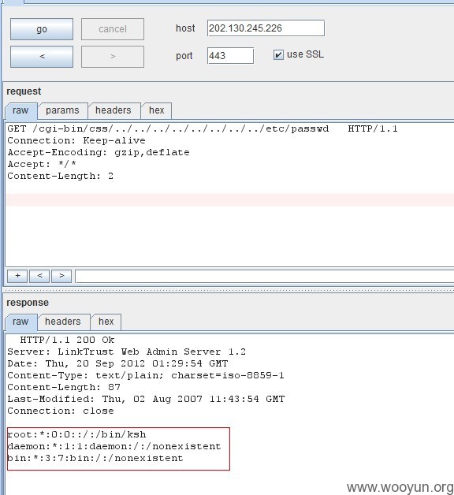Toggle the use SSL checkbox

(x=278, y=55)
